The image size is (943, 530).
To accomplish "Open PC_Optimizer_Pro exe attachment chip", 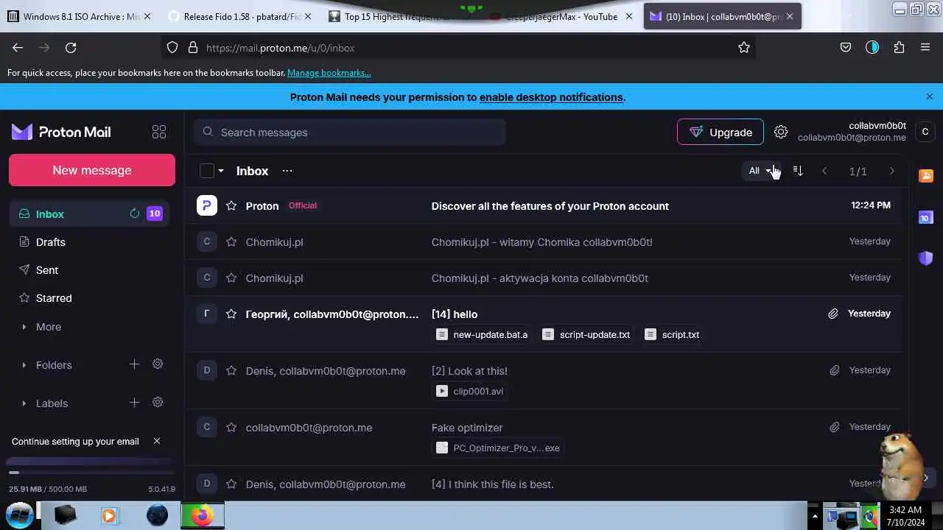I will coord(499,448).
